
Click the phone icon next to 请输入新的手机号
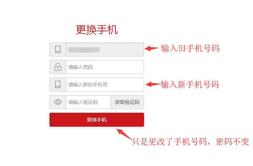click(x=58, y=85)
